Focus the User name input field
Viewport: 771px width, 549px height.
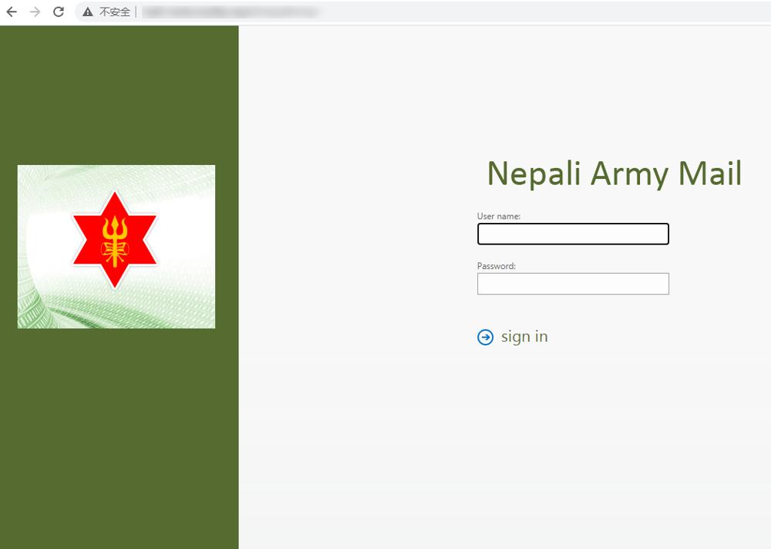[x=573, y=234]
